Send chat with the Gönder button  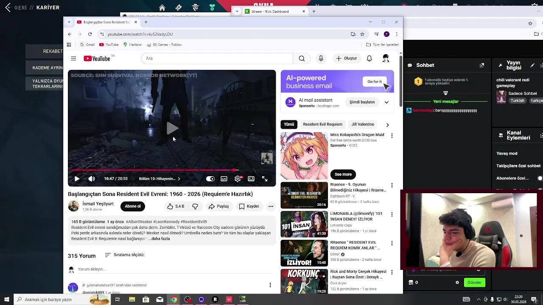point(474,283)
